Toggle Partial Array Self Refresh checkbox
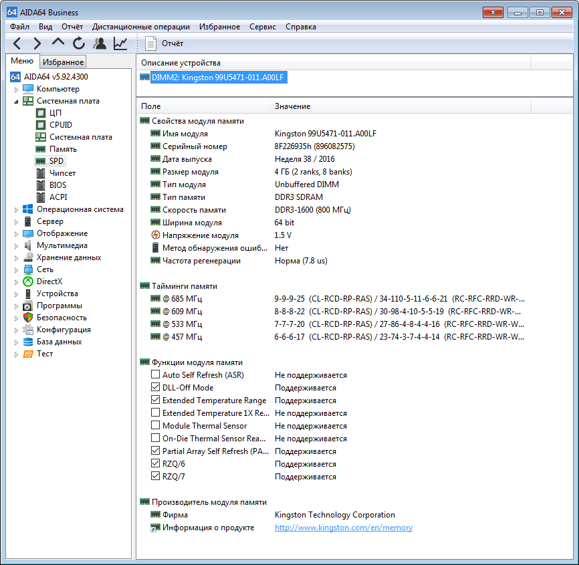 point(156,451)
